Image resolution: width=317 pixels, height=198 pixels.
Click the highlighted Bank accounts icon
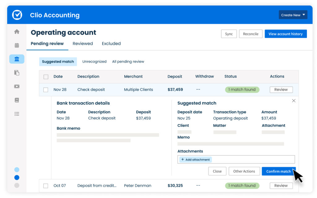coord(17,59)
